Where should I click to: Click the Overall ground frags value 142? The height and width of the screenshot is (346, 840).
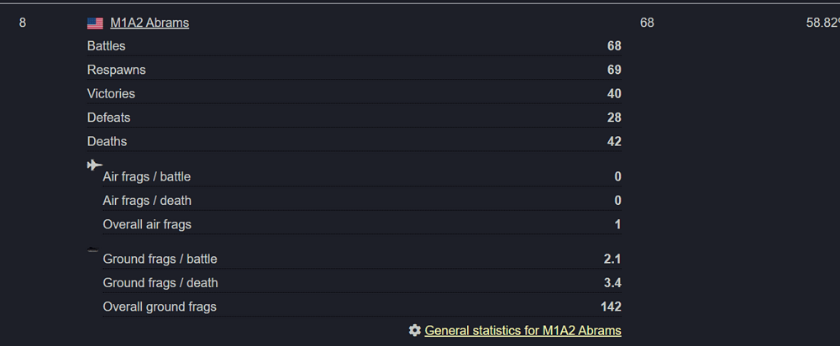611,307
